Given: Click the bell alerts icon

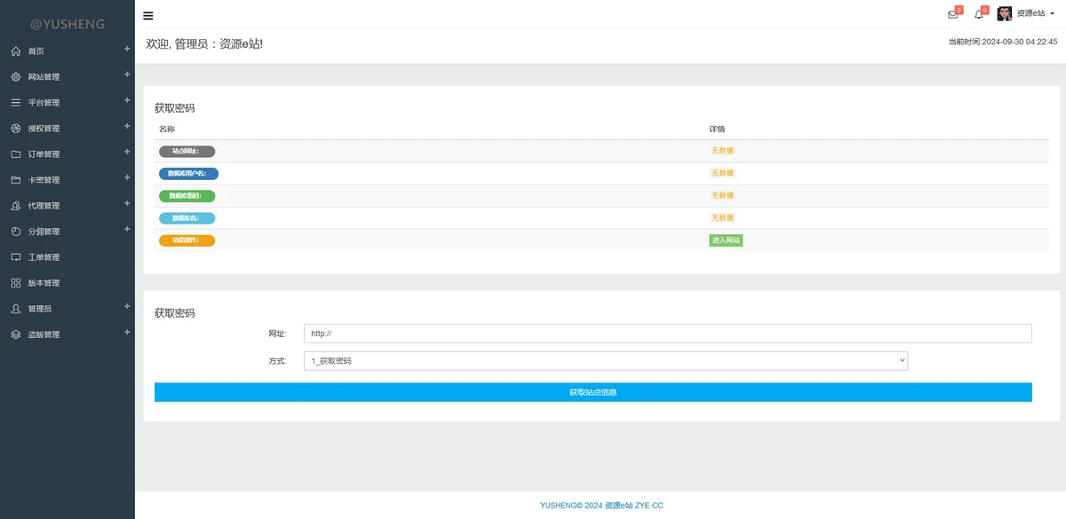Looking at the screenshot, I should (x=979, y=14).
